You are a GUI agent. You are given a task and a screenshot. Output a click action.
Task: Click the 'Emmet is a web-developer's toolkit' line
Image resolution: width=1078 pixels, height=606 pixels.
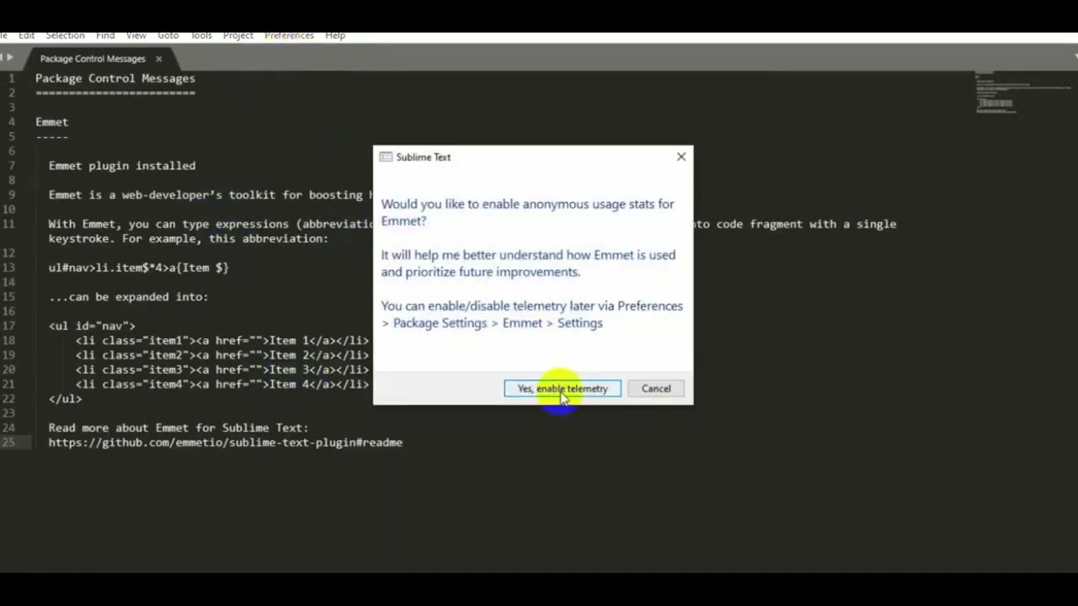point(209,195)
